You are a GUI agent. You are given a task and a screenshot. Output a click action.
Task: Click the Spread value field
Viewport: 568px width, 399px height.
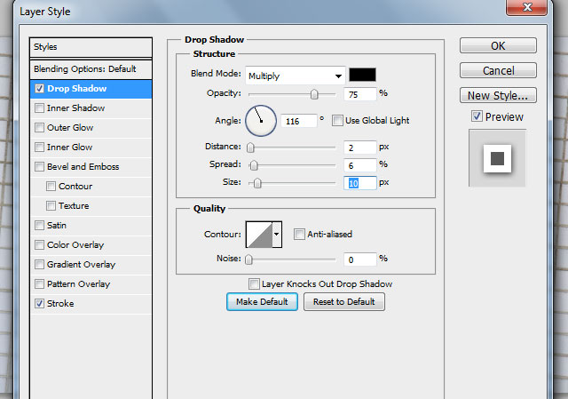(x=360, y=165)
